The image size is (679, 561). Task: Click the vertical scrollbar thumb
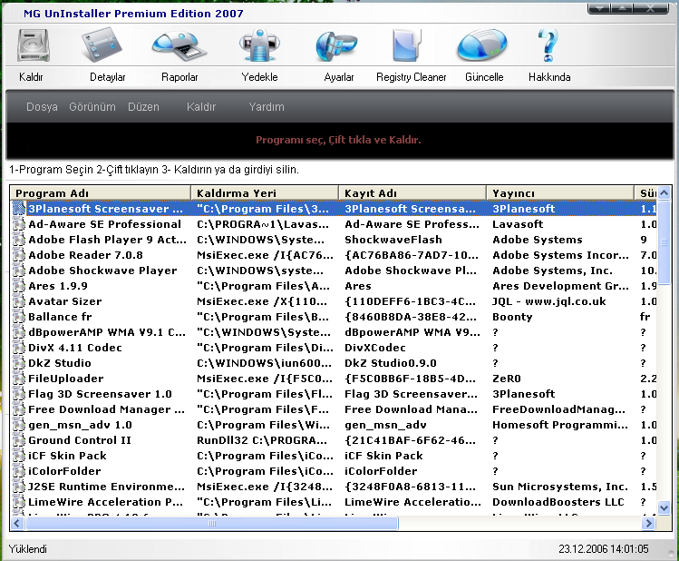(664, 241)
